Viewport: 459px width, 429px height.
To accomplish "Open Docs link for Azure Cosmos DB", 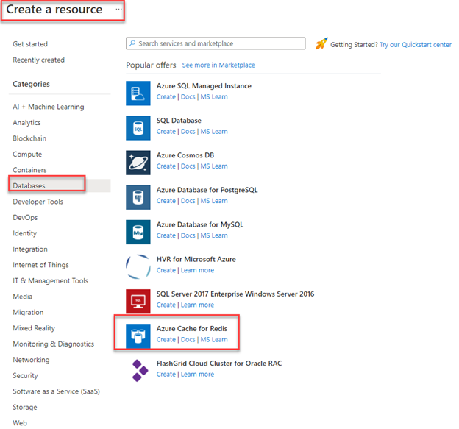I will click(x=188, y=166).
